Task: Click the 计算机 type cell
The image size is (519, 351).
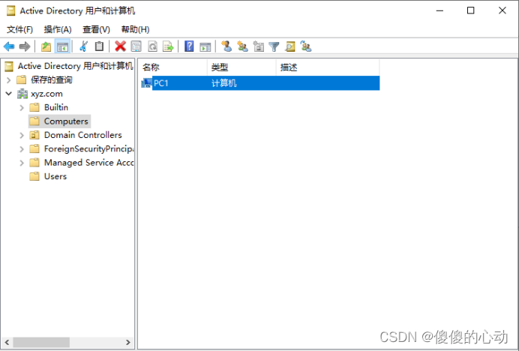Action: (223, 83)
